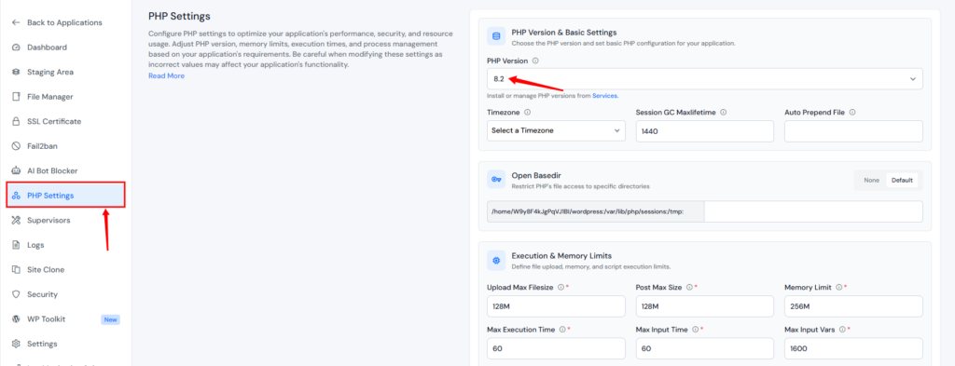Image resolution: width=955 pixels, height=366 pixels.
Task: Click the WP Toolkit WordPress icon
Action: pos(17,319)
